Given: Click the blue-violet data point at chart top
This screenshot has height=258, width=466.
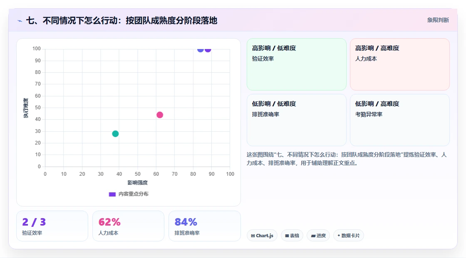Looking at the screenshot, I should click(x=201, y=49).
